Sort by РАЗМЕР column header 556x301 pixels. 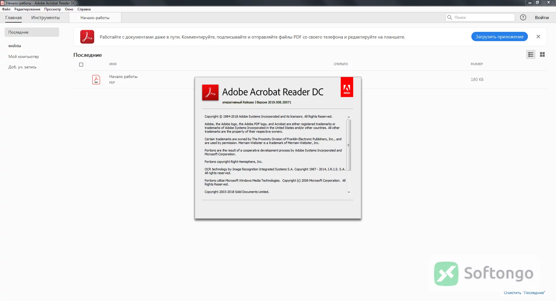[477, 64]
